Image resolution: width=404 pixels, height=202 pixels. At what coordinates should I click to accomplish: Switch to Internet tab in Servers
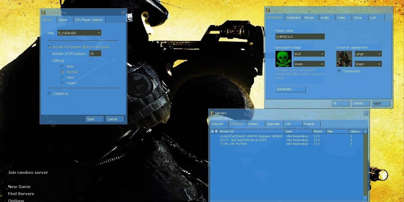click(x=219, y=124)
